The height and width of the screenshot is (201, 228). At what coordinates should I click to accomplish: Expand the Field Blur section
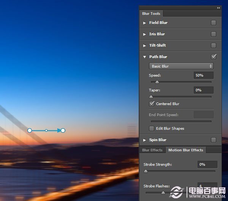[x=144, y=23]
